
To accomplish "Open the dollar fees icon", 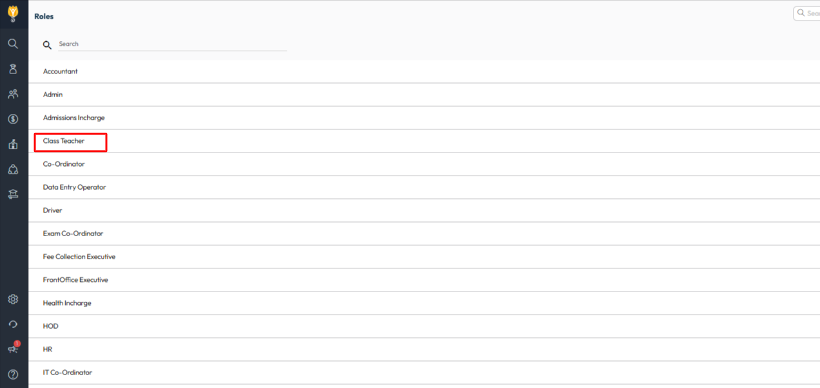I will pyautogui.click(x=13, y=119).
